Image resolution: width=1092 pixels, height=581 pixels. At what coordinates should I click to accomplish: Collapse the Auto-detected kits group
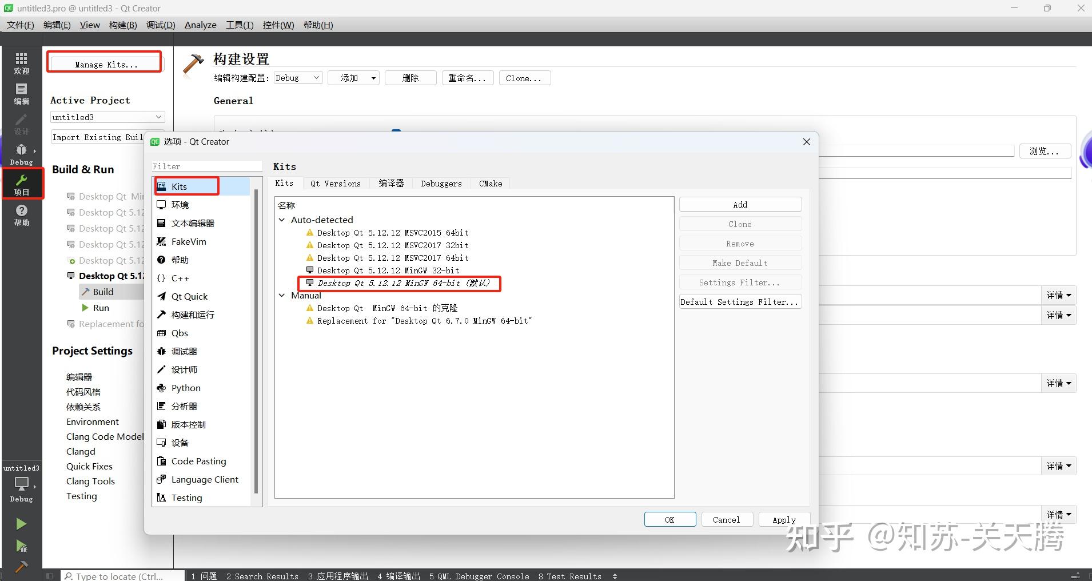(x=282, y=220)
